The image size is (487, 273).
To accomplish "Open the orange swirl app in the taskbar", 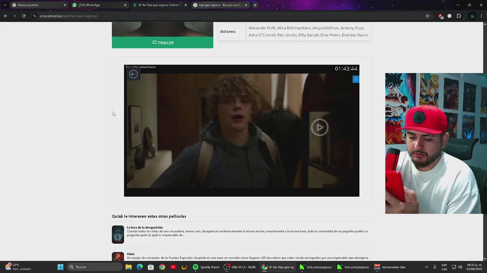I will click(x=184, y=267).
